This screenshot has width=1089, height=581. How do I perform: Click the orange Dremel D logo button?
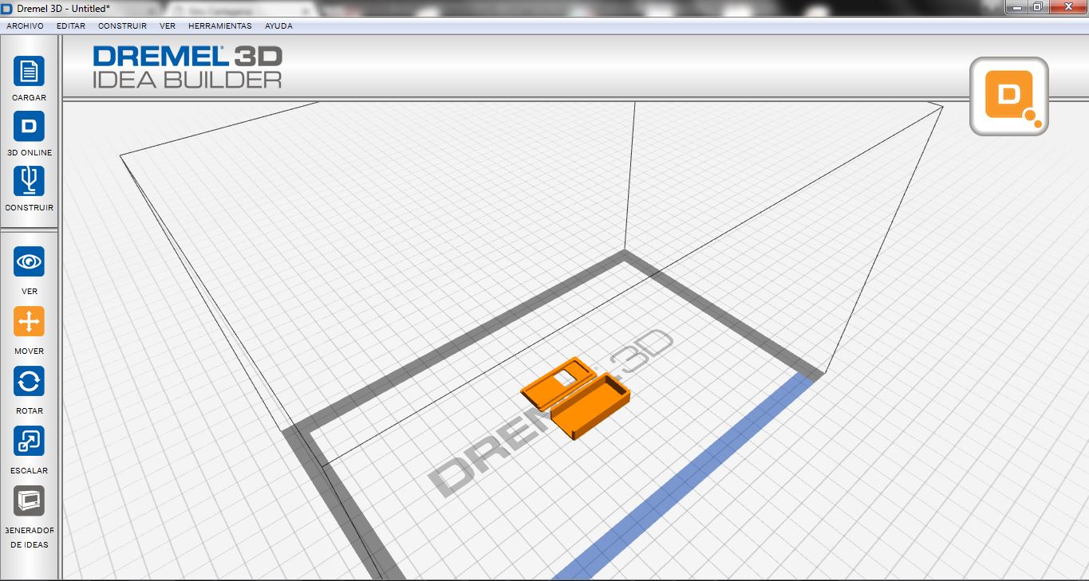click(x=1008, y=96)
